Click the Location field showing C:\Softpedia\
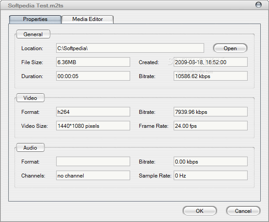The height and width of the screenshot is (222, 269). (130, 48)
